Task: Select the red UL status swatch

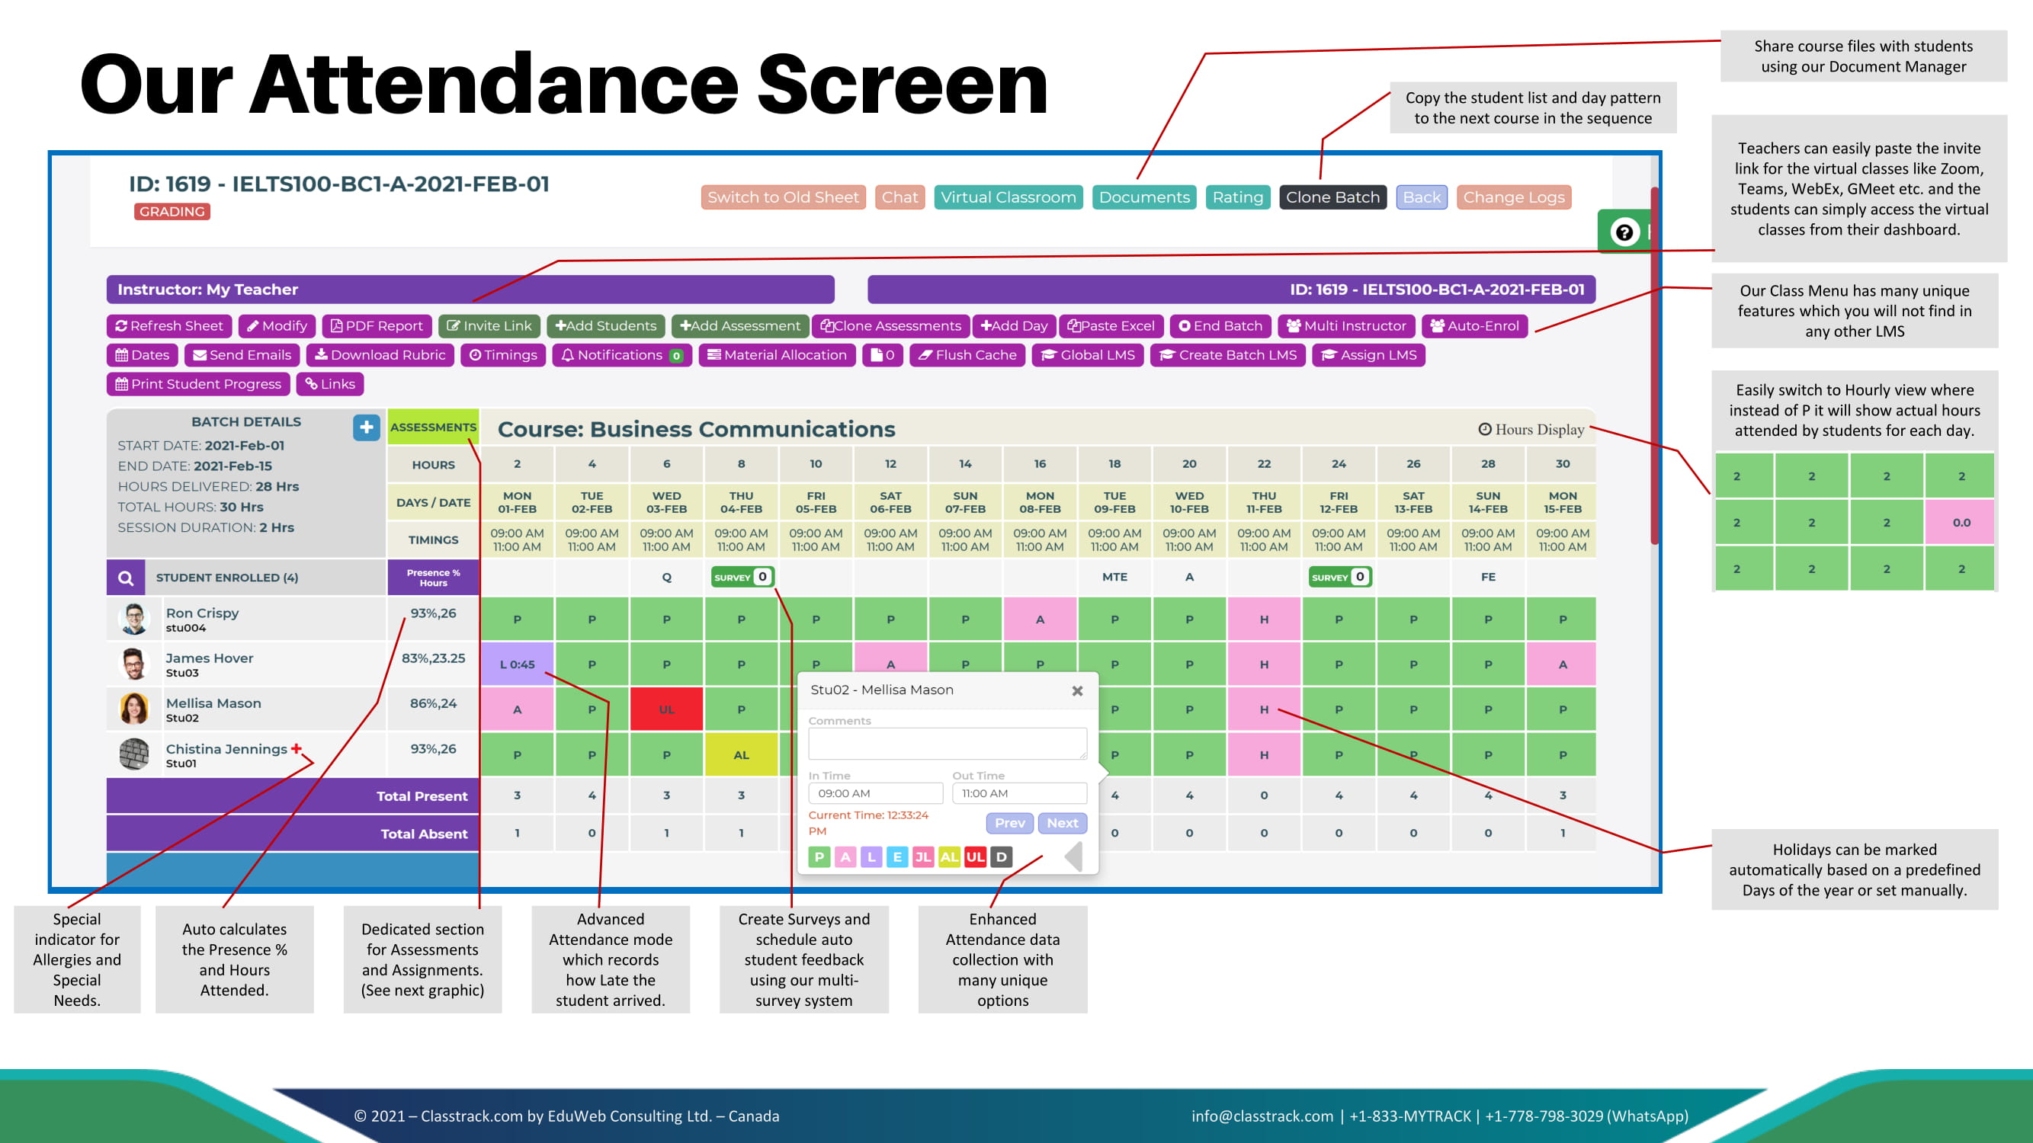Action: [976, 856]
